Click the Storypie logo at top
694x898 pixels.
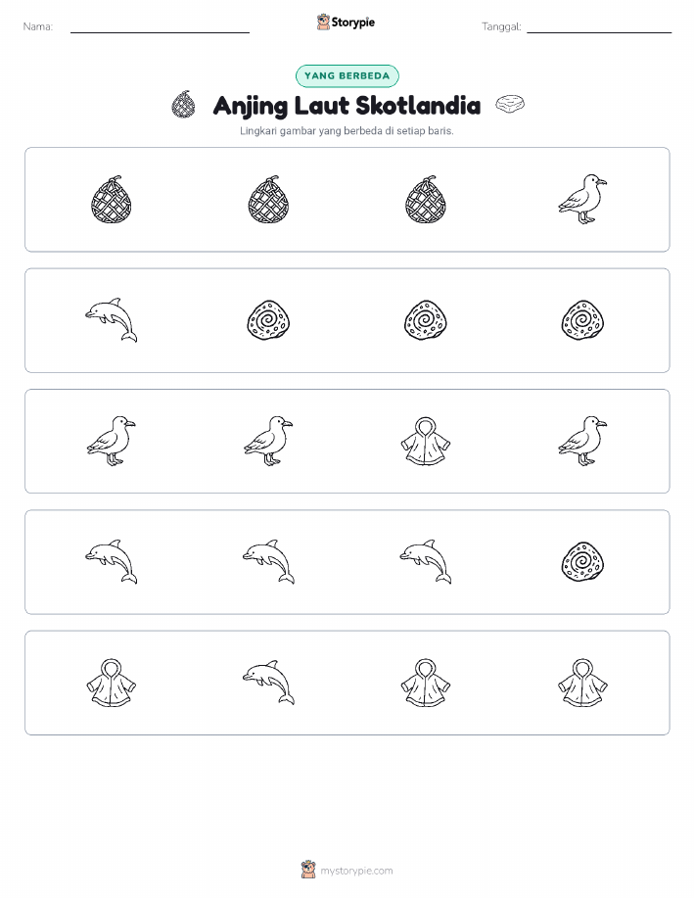click(346, 23)
